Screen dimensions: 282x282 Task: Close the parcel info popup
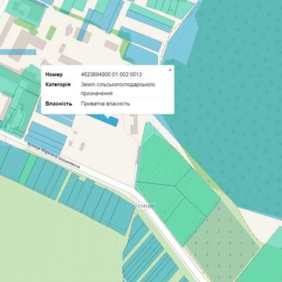point(170,70)
